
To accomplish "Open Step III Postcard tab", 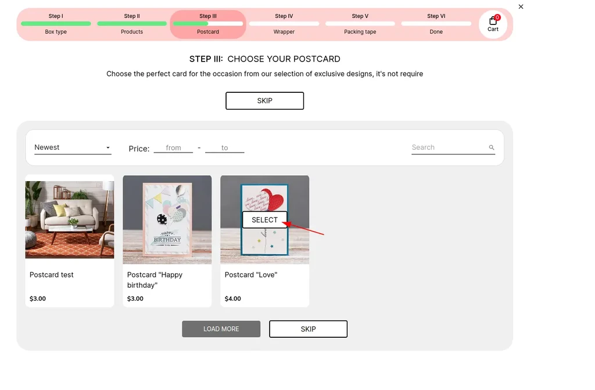I will [x=208, y=24].
